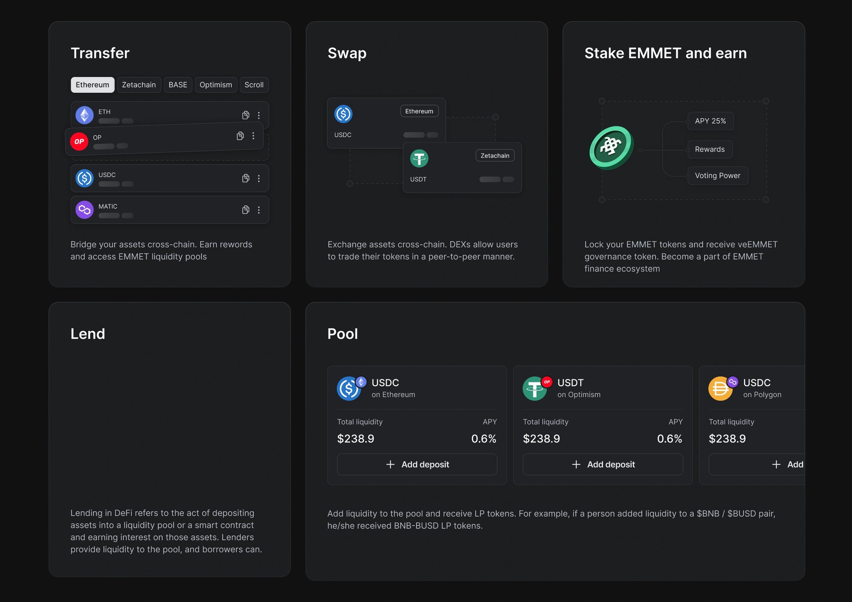Select the Zetachain network tab
Viewport: 852px width, 602px height.
pos(139,85)
